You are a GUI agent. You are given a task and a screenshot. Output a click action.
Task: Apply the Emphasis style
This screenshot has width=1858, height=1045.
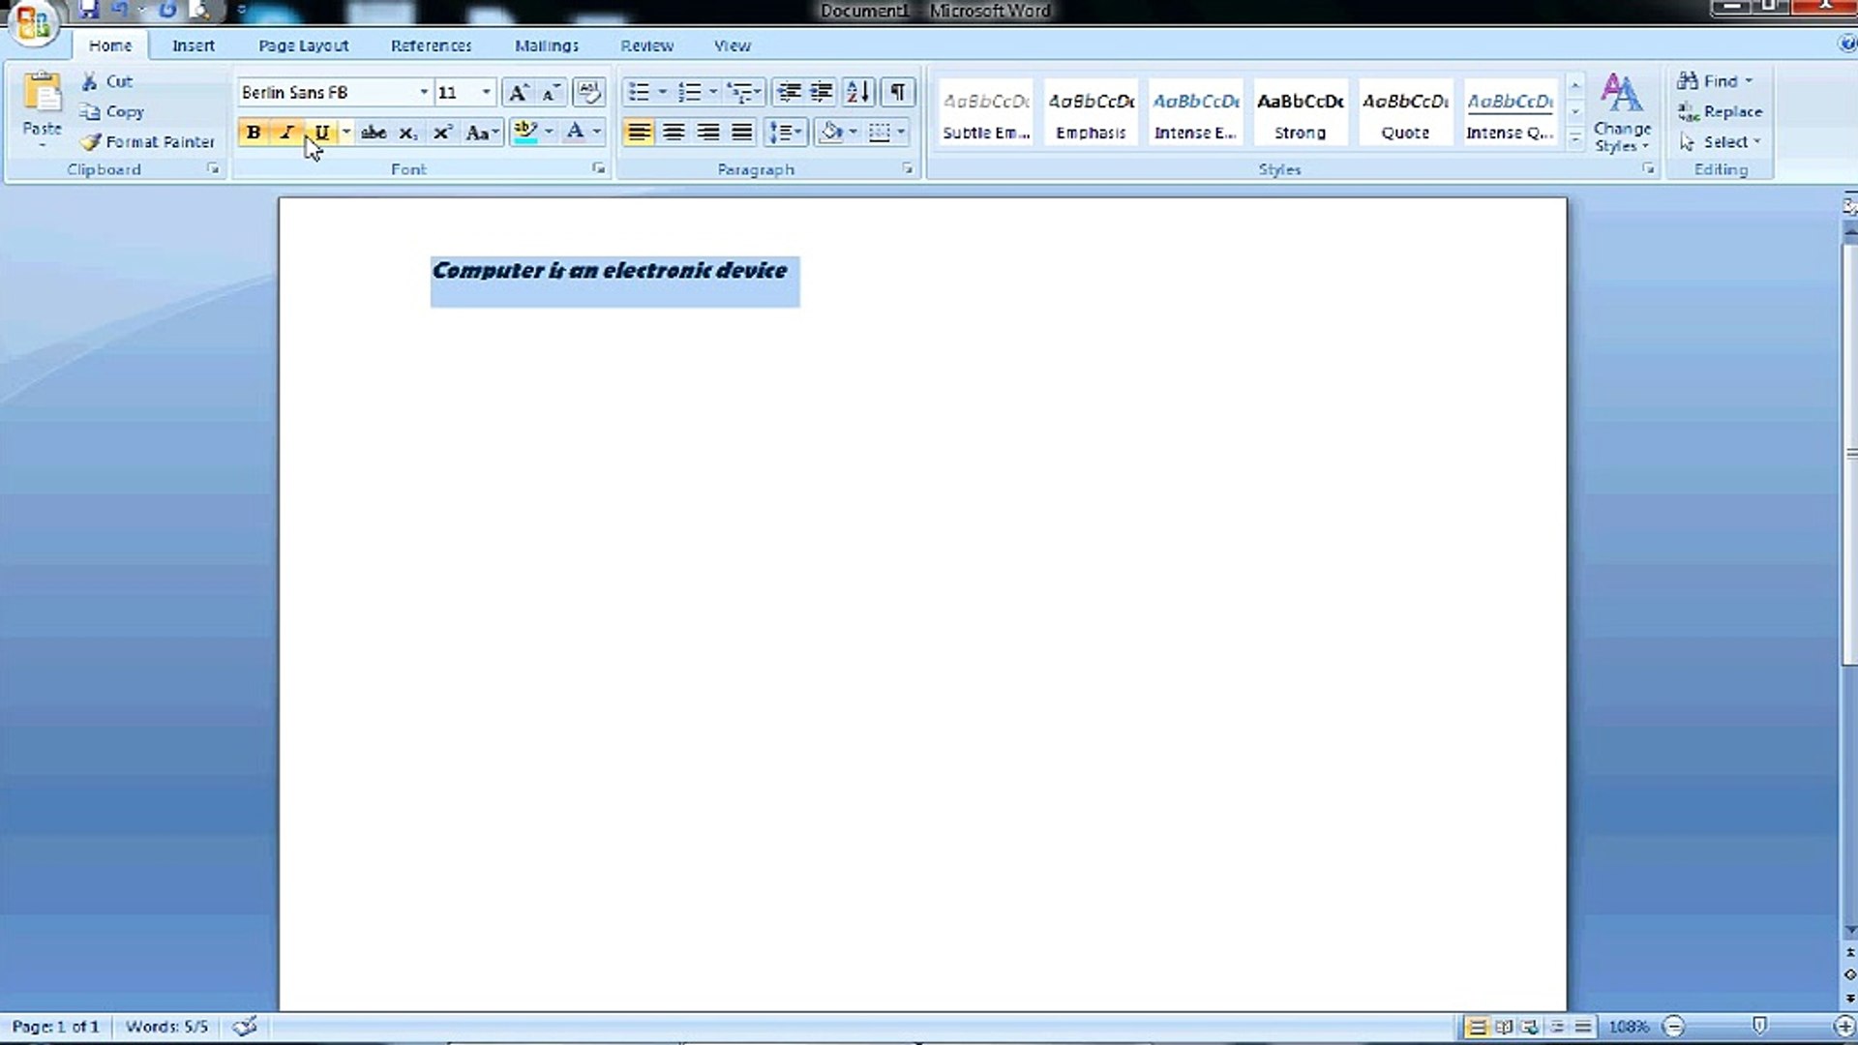[x=1091, y=113]
